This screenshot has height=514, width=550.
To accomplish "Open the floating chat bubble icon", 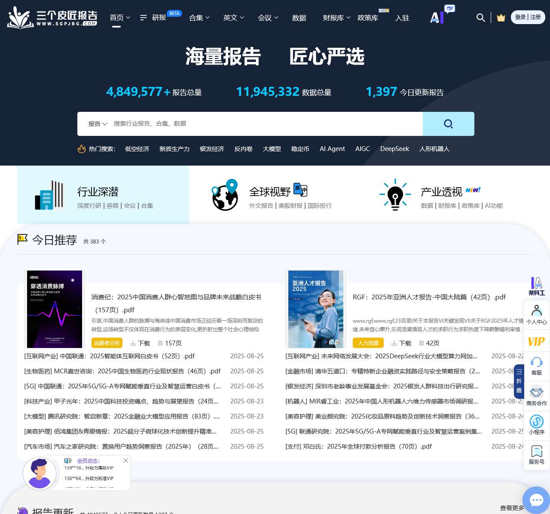I will point(536,500).
